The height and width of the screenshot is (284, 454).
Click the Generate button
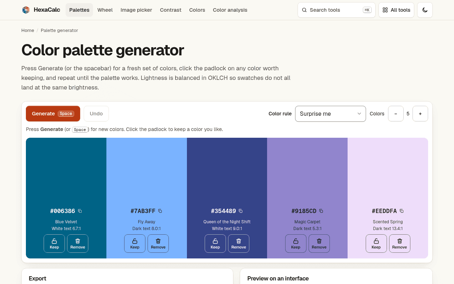[x=53, y=114]
